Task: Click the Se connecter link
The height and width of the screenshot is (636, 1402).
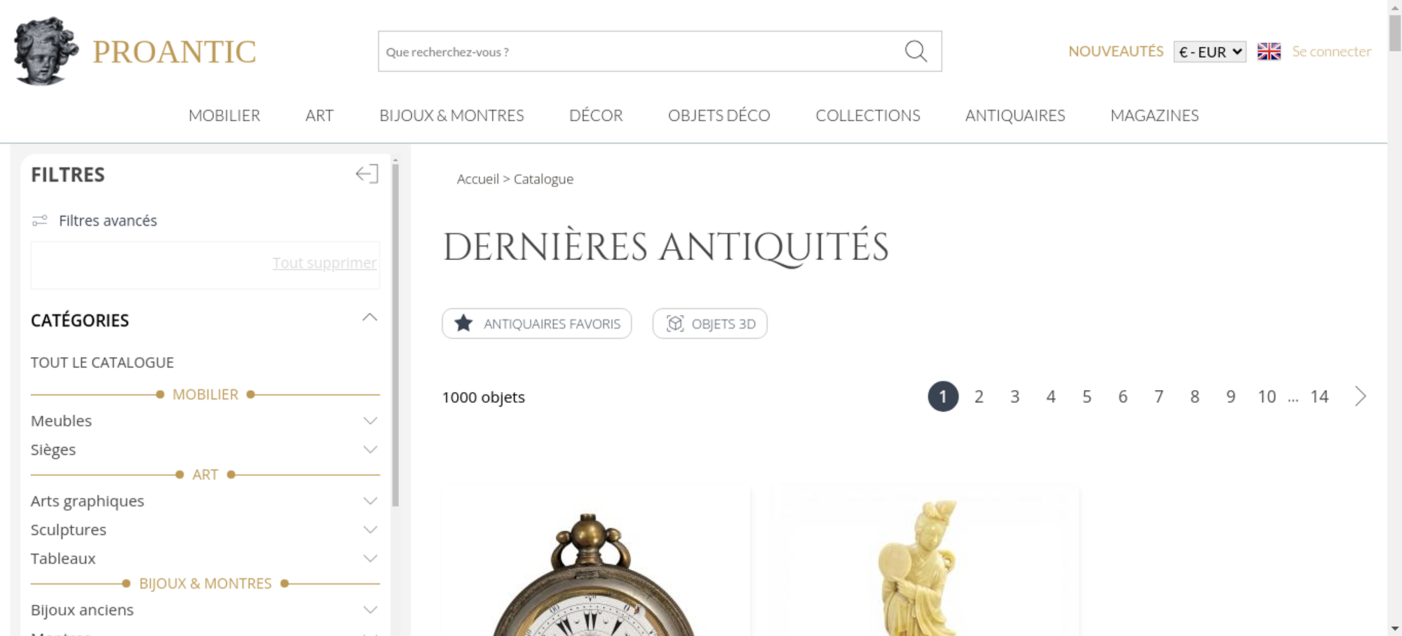Action: [1331, 51]
